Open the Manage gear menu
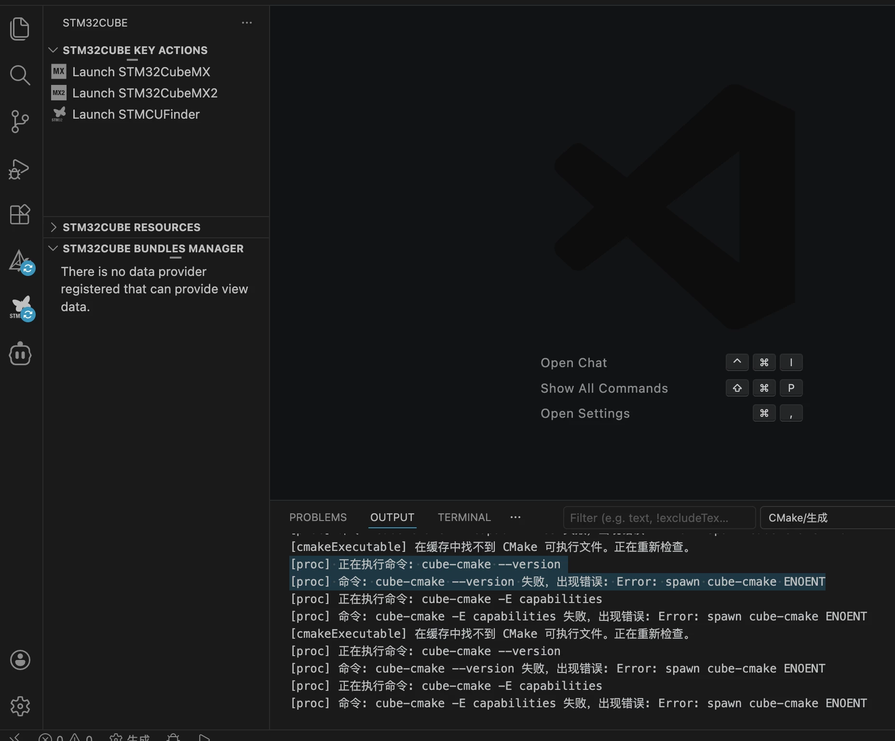Image resolution: width=895 pixels, height=741 pixels. click(20, 706)
